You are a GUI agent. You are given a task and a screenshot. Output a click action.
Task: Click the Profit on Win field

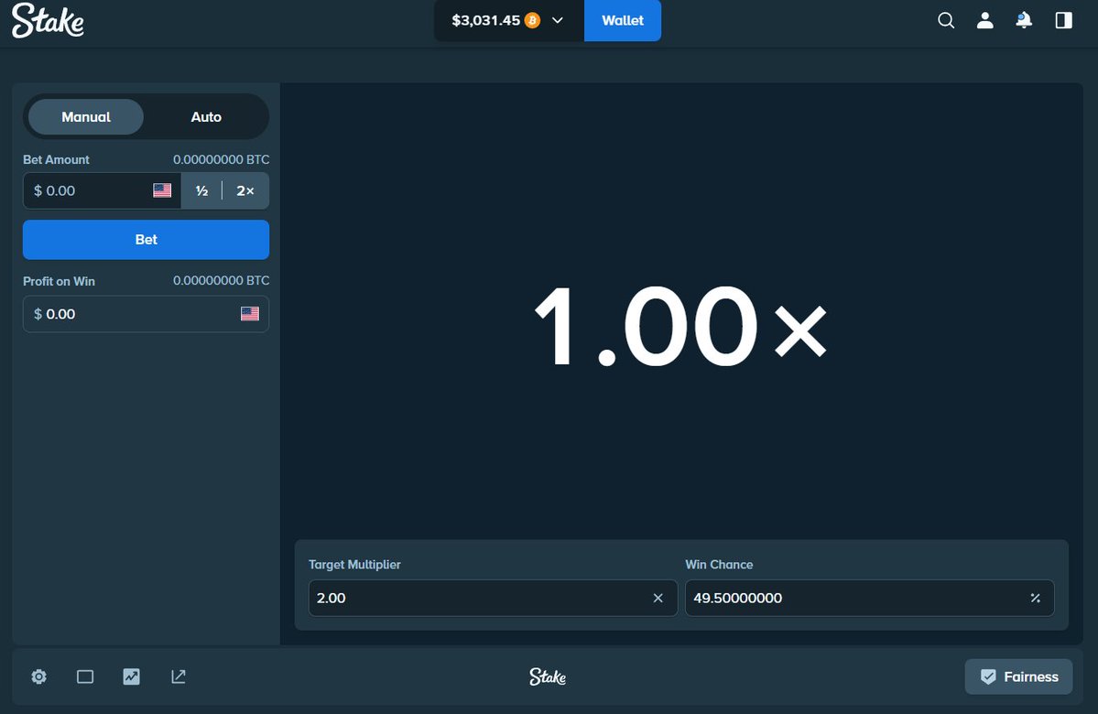pyautogui.click(x=146, y=314)
